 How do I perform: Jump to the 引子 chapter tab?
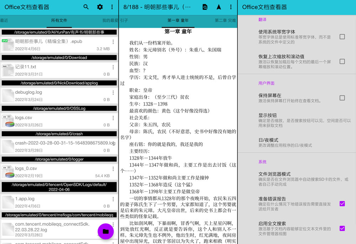tap(124, 20)
